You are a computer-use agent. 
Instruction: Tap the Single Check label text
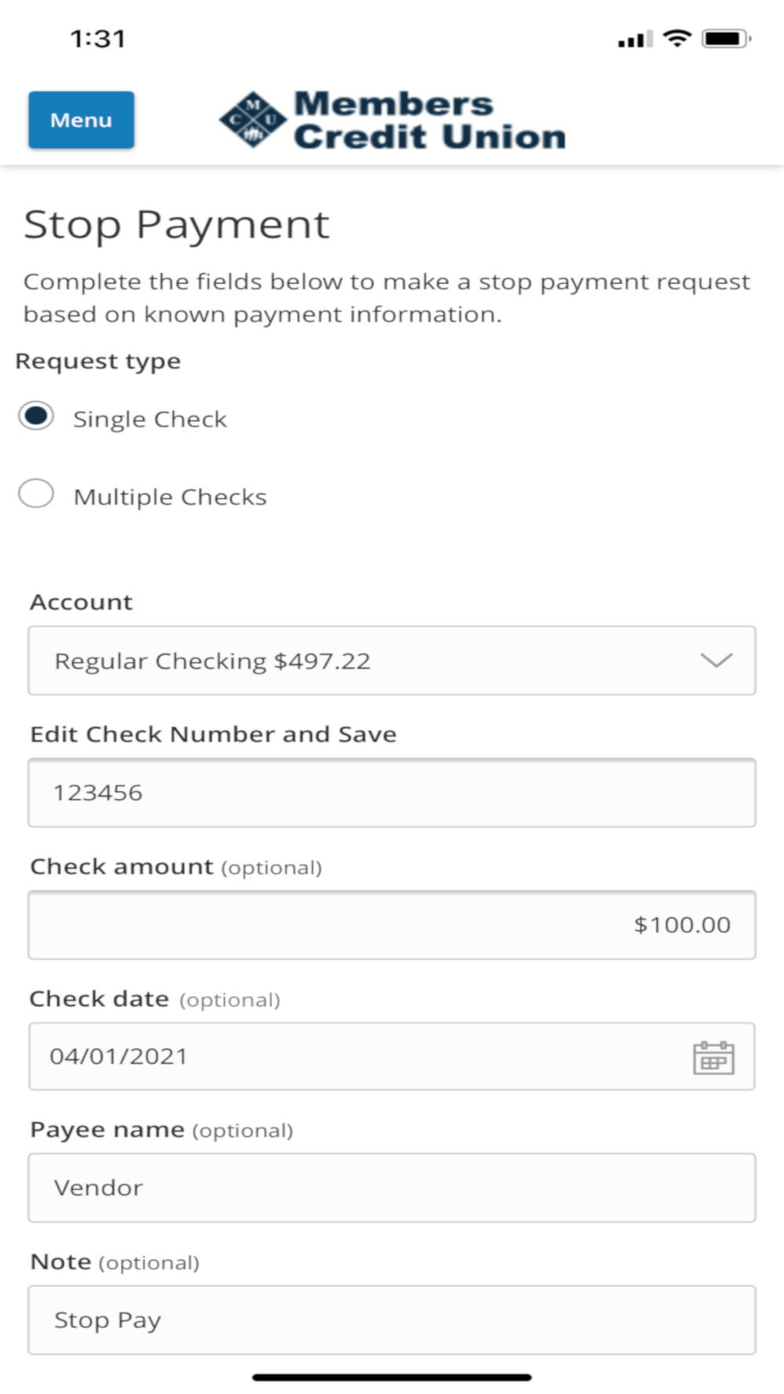coord(150,419)
